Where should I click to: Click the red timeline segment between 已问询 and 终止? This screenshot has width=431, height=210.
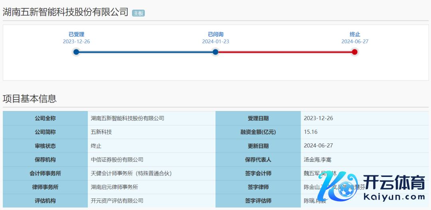(285, 52)
